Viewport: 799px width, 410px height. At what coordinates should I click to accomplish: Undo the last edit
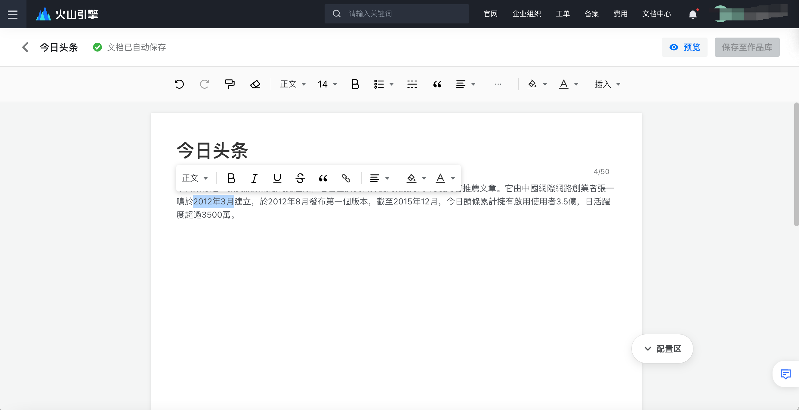[x=179, y=84]
